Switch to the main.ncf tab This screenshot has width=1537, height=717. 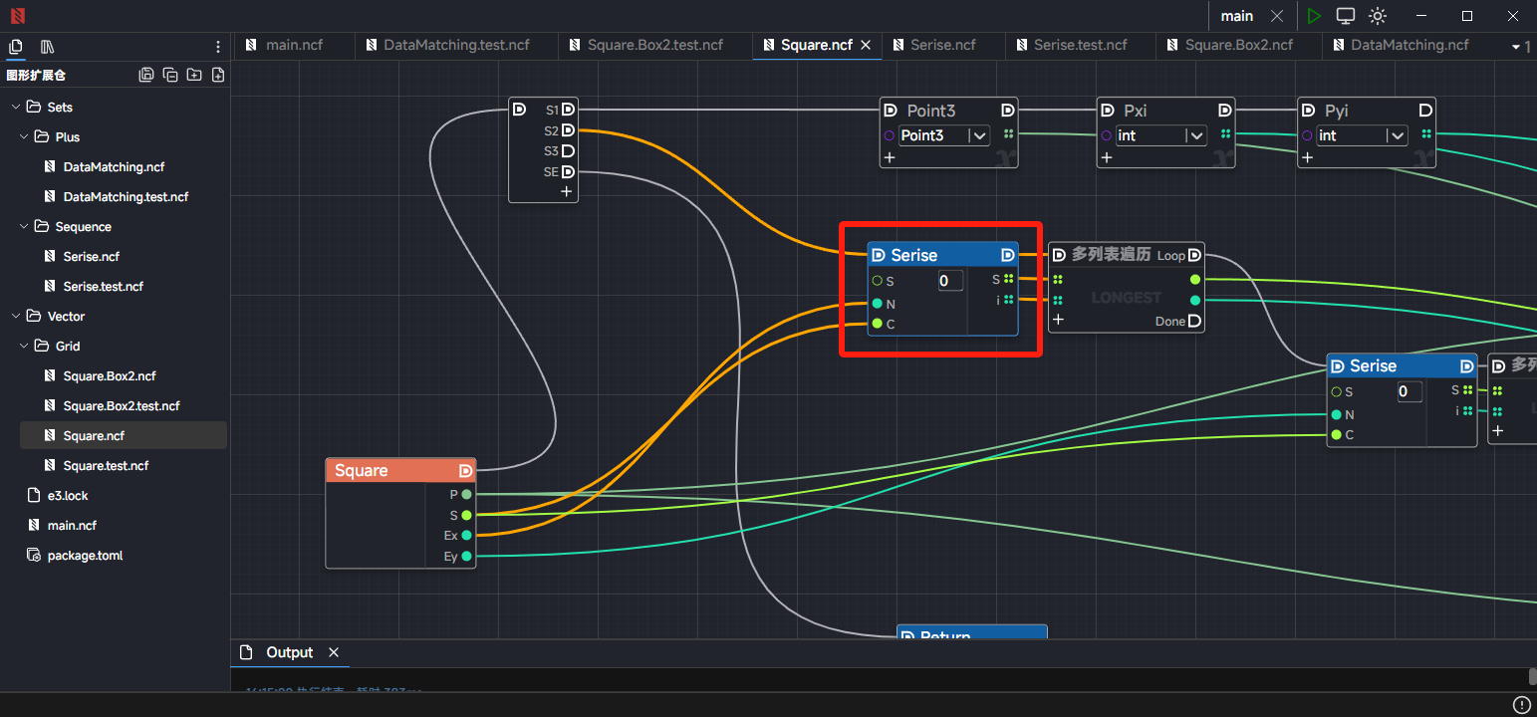click(x=294, y=45)
